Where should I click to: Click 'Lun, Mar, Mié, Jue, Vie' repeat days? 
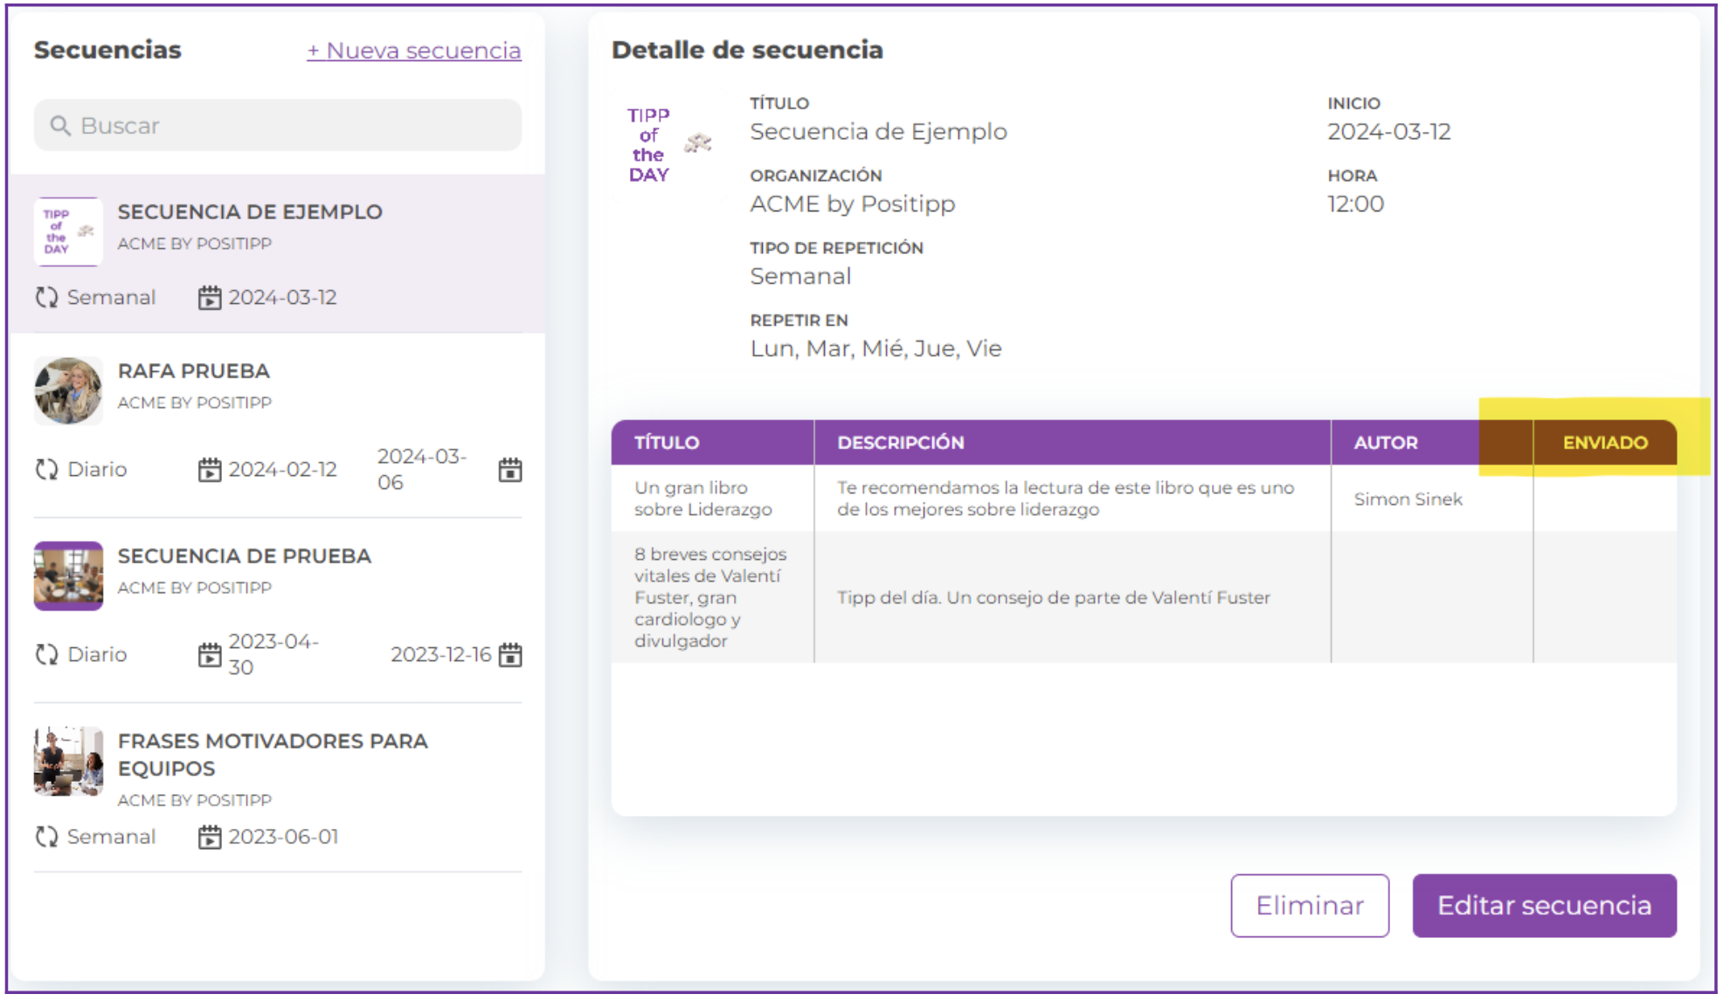(x=875, y=349)
